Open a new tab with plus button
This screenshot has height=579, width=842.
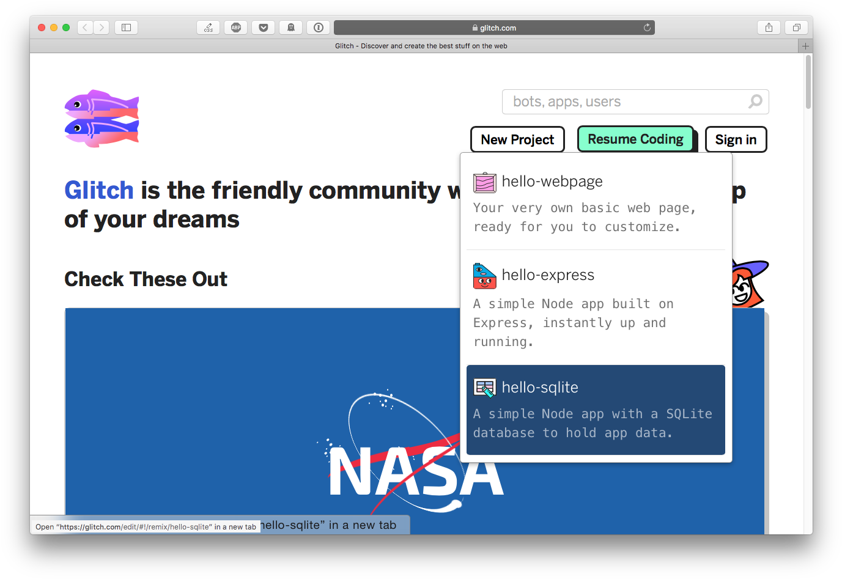pyautogui.click(x=805, y=46)
